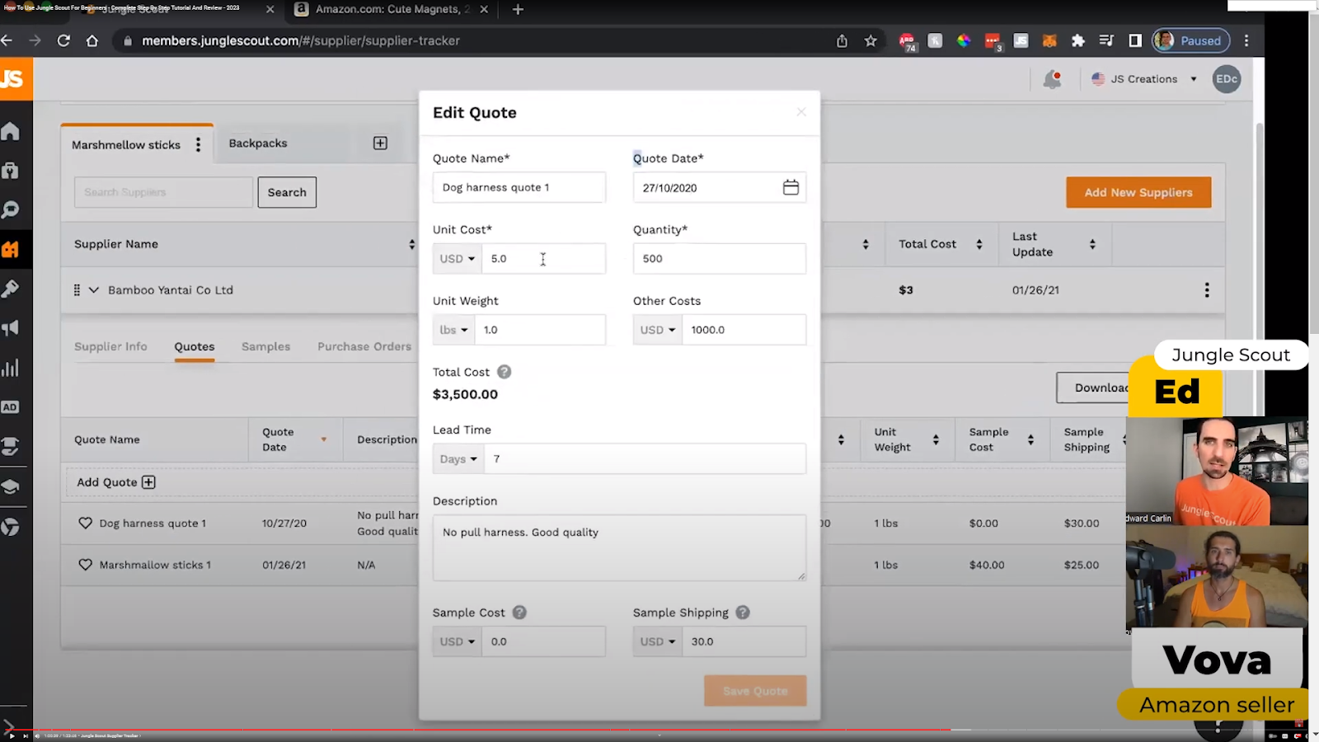Open the Sample Shipping USD currency dropdown
Image resolution: width=1319 pixels, height=742 pixels.
658,641
